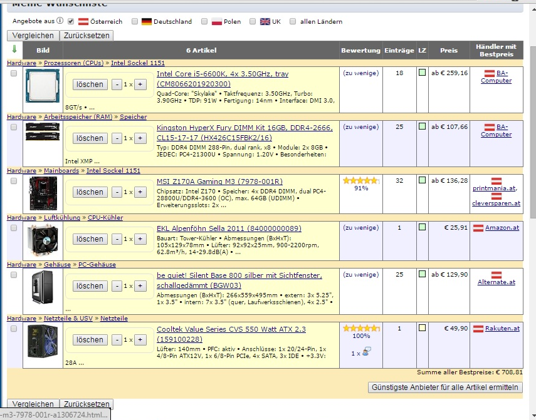Image resolution: width=536 pixels, height=420 pixels.
Task: Open the Alternate.at seller link
Action: point(497,282)
